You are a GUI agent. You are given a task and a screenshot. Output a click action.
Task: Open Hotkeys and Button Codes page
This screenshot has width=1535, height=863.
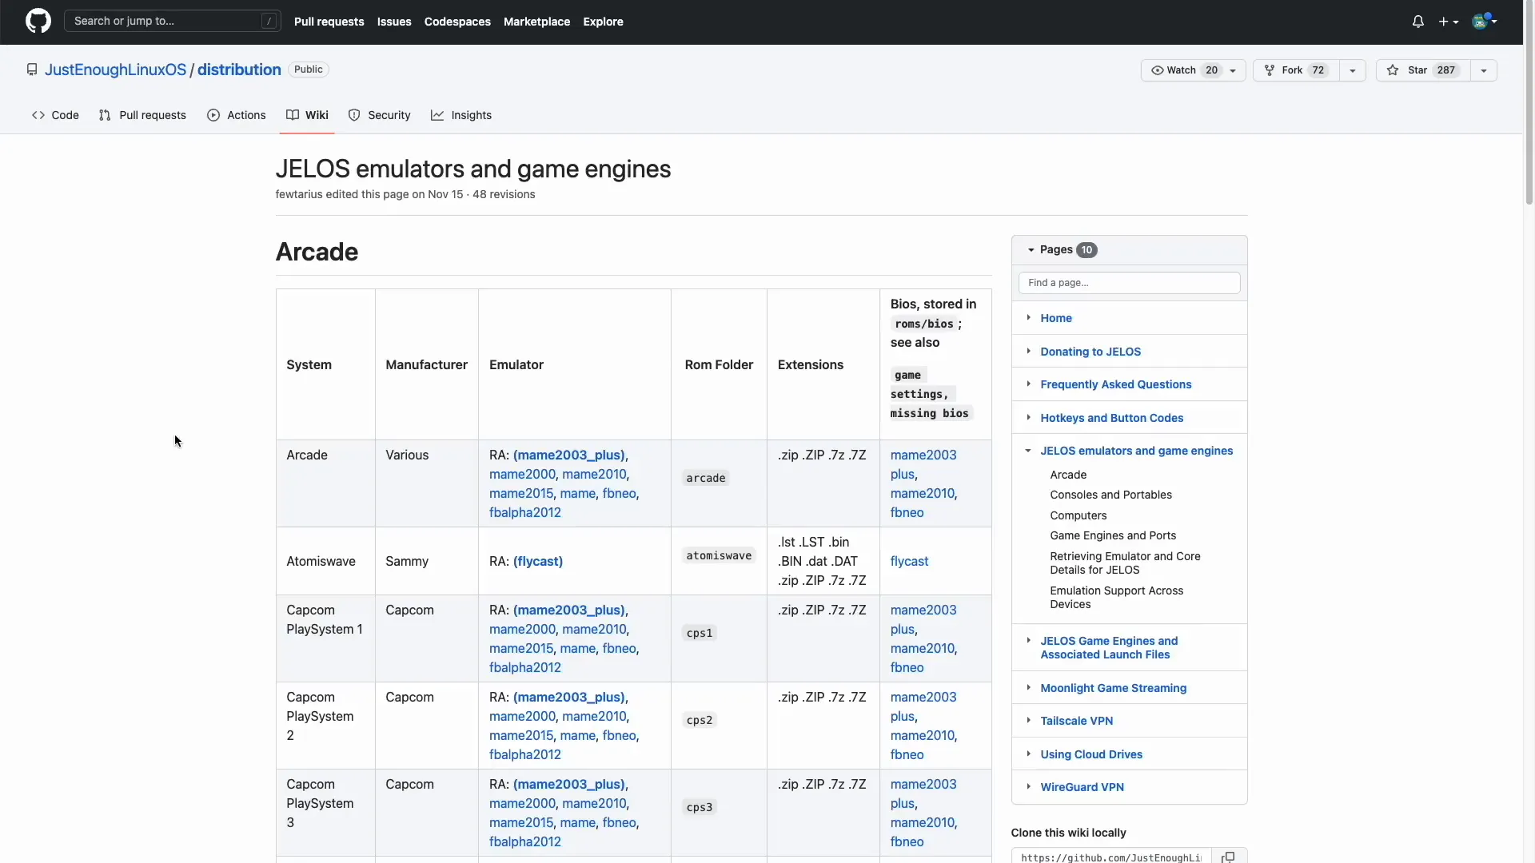click(1111, 418)
